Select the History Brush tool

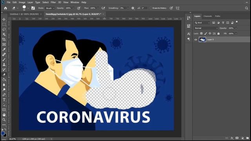click(4, 70)
